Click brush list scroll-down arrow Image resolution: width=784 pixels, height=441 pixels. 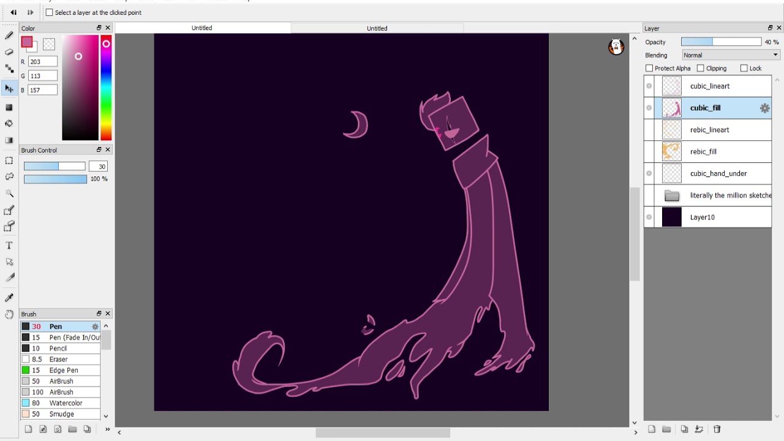105,416
